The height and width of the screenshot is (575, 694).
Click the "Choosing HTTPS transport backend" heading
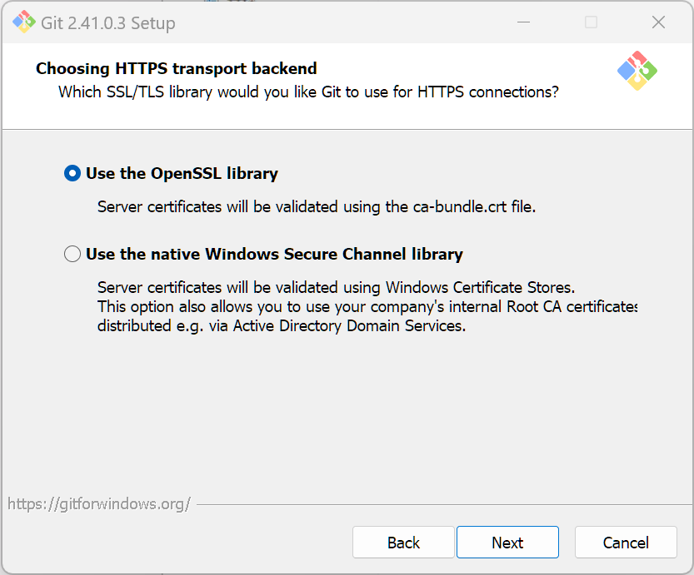tap(176, 68)
